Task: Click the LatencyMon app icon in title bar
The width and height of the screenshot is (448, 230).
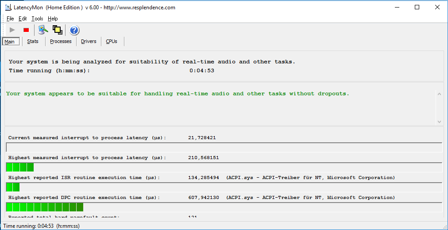Action: coord(8,8)
